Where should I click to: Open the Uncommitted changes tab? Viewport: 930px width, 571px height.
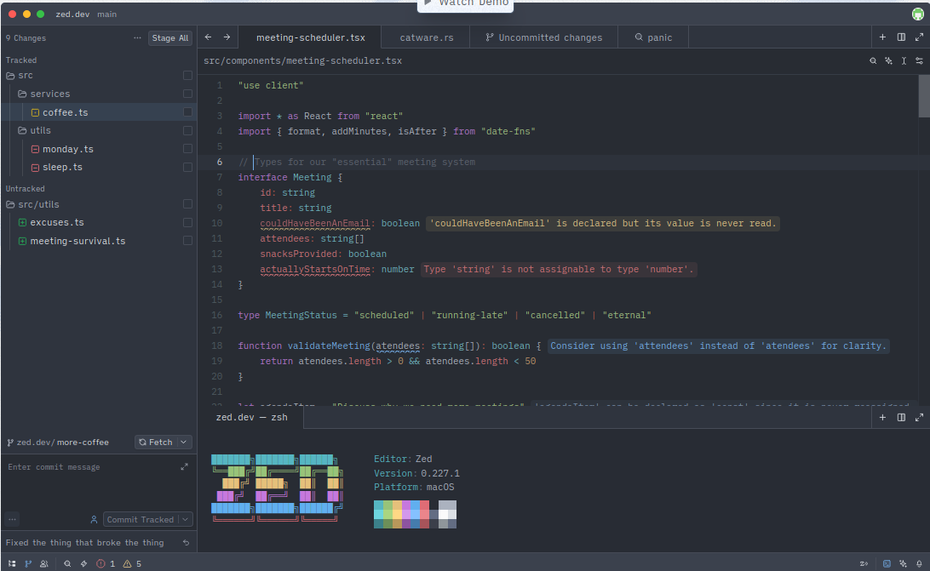click(543, 37)
